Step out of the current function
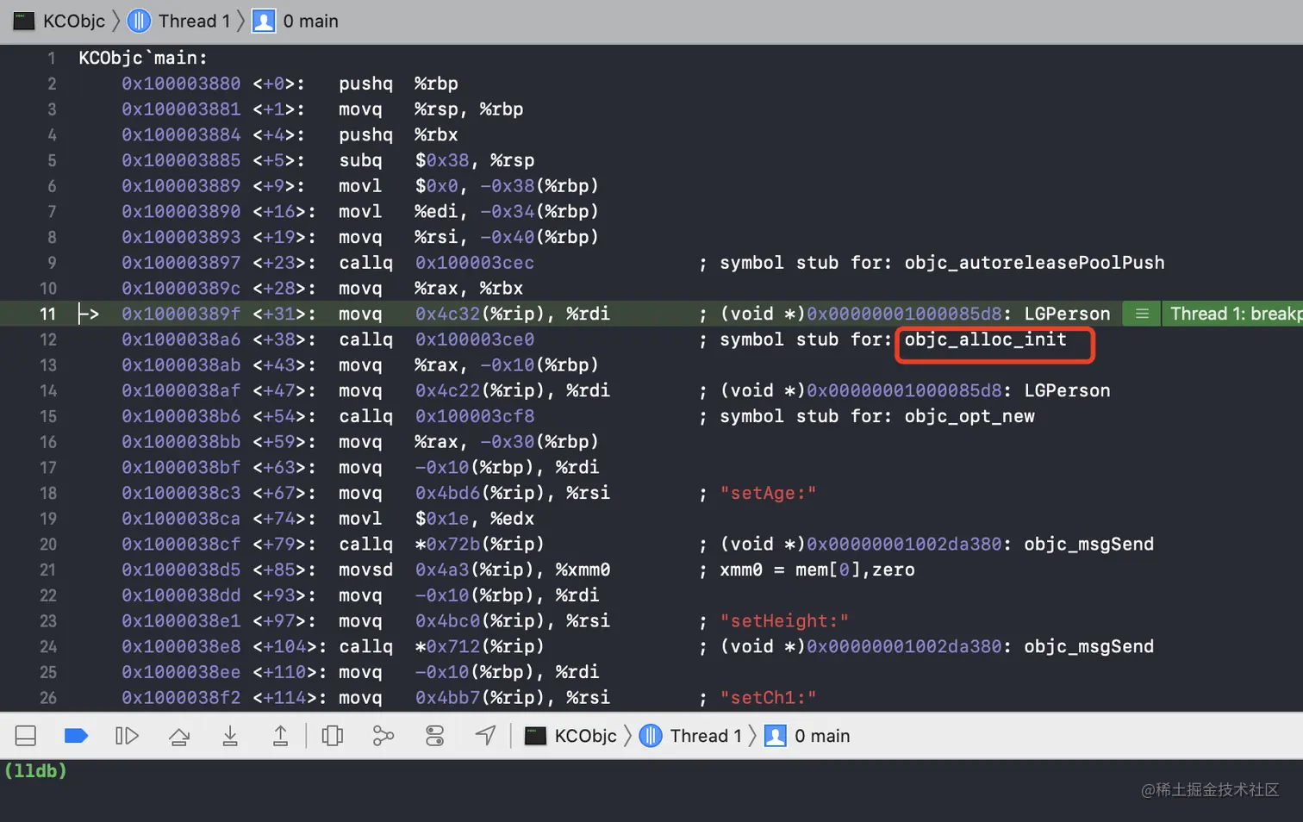This screenshot has width=1303, height=822. click(x=280, y=736)
